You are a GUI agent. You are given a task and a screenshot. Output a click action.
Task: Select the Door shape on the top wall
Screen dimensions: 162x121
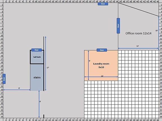point(103,4)
